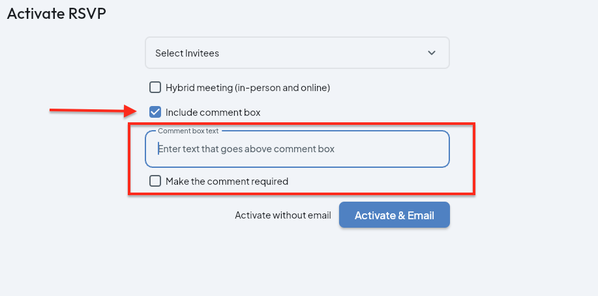This screenshot has height=296, width=598.
Task: Click the 'Select Invitees' placeholder text
Action: point(187,53)
